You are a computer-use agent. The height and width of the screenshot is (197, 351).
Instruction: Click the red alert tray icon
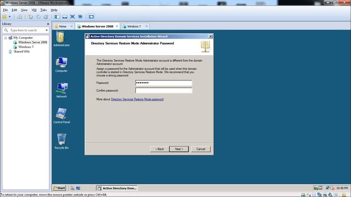coord(333,188)
